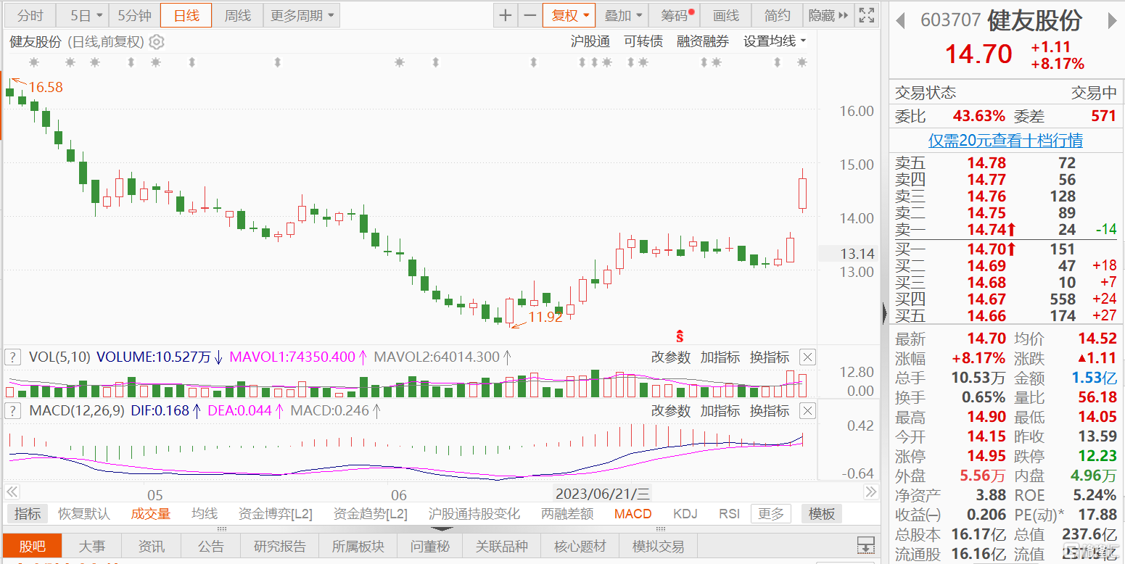Open the 研究报告 bottom tab
This screenshot has width=1125, height=564.
click(281, 546)
